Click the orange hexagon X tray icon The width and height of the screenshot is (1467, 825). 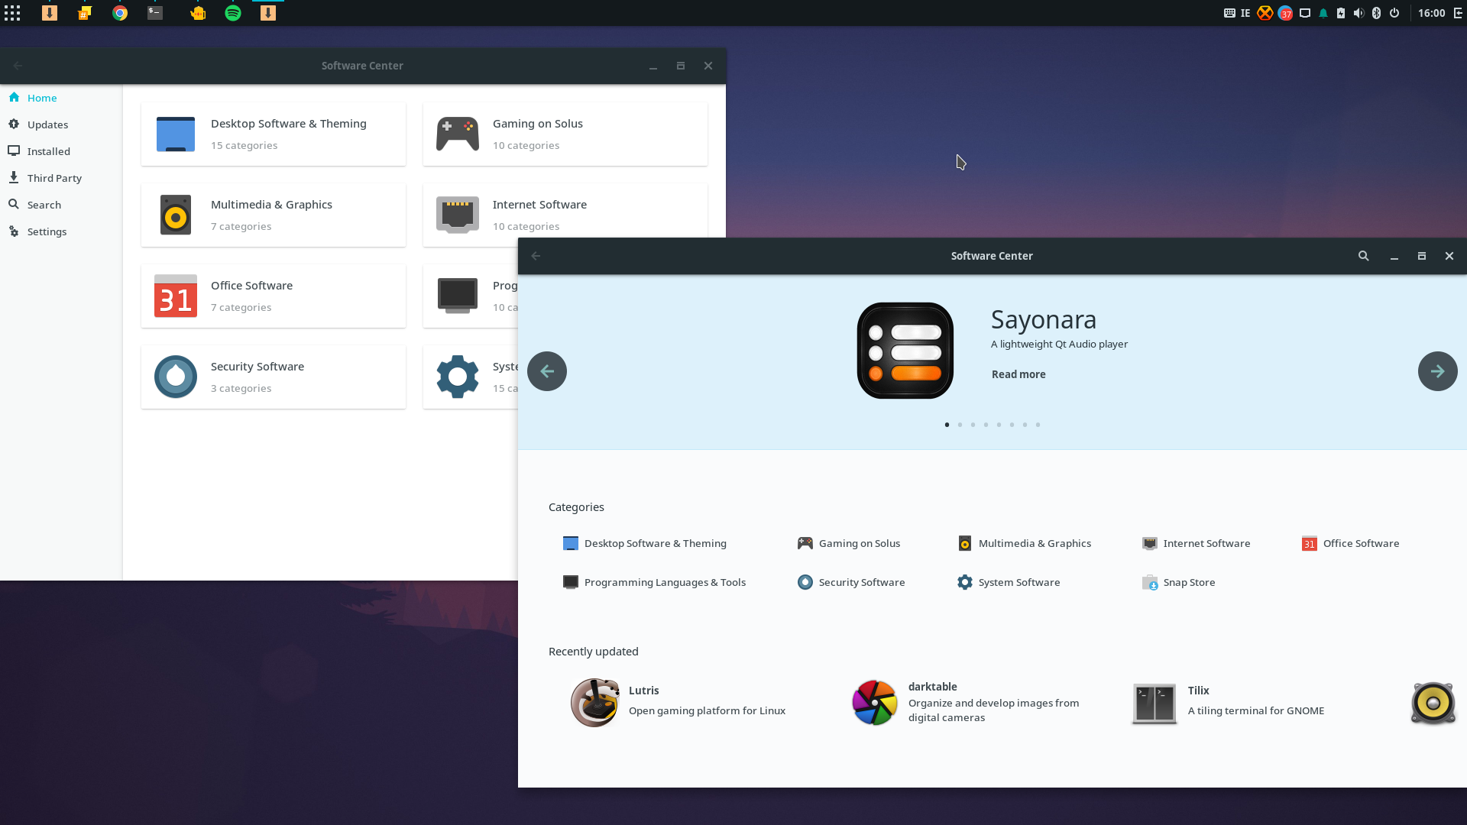(x=1265, y=13)
